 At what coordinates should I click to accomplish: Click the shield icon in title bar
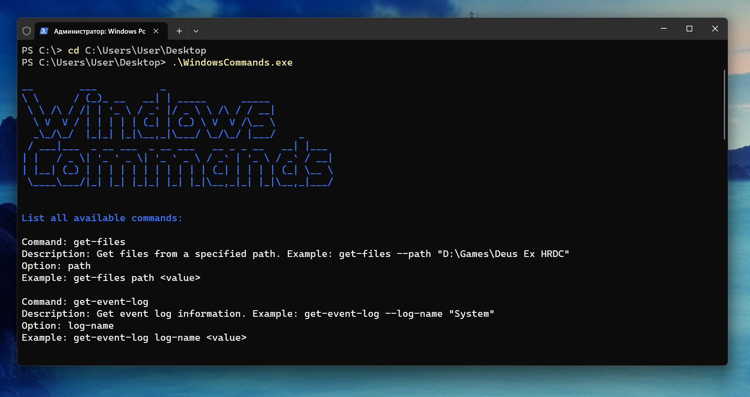tap(27, 31)
